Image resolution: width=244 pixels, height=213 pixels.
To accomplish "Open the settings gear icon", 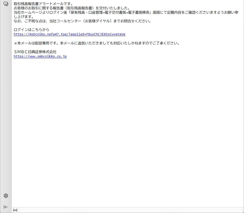I will 6,196.
